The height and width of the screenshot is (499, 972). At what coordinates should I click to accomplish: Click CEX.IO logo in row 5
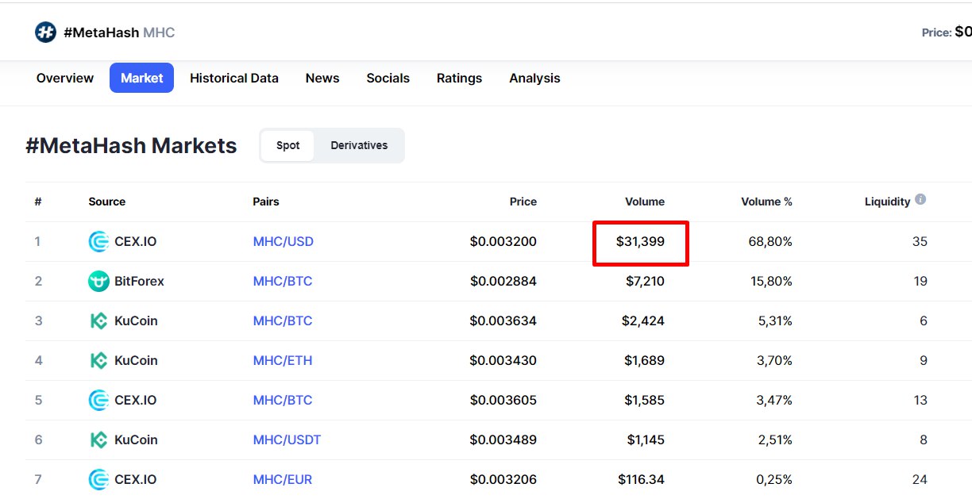coord(98,400)
